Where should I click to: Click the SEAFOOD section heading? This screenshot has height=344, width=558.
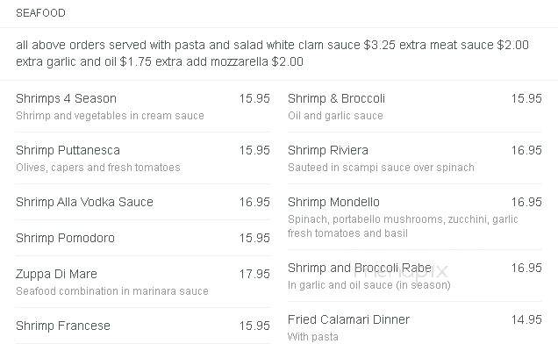pos(40,13)
